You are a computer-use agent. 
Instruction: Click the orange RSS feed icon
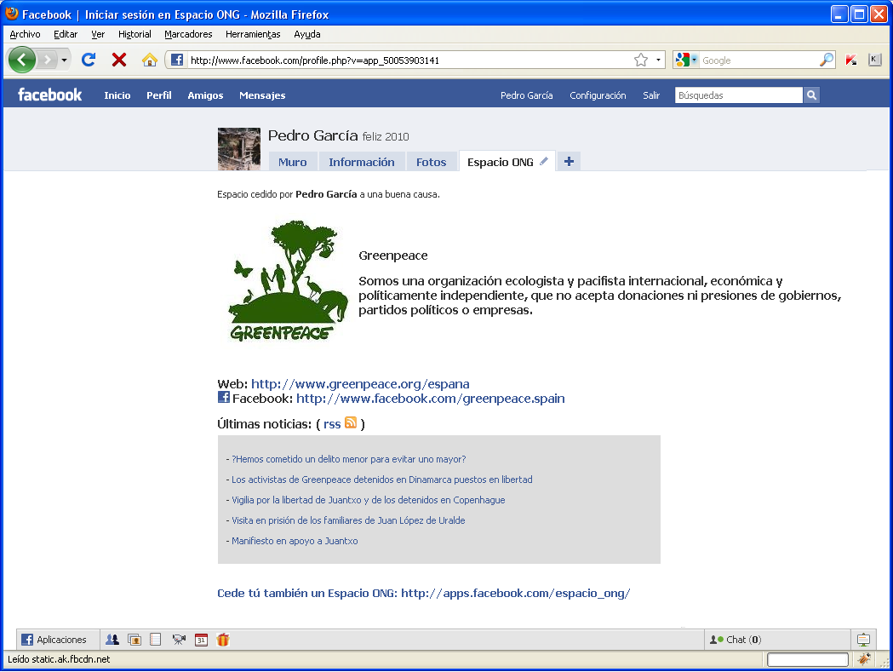point(351,422)
